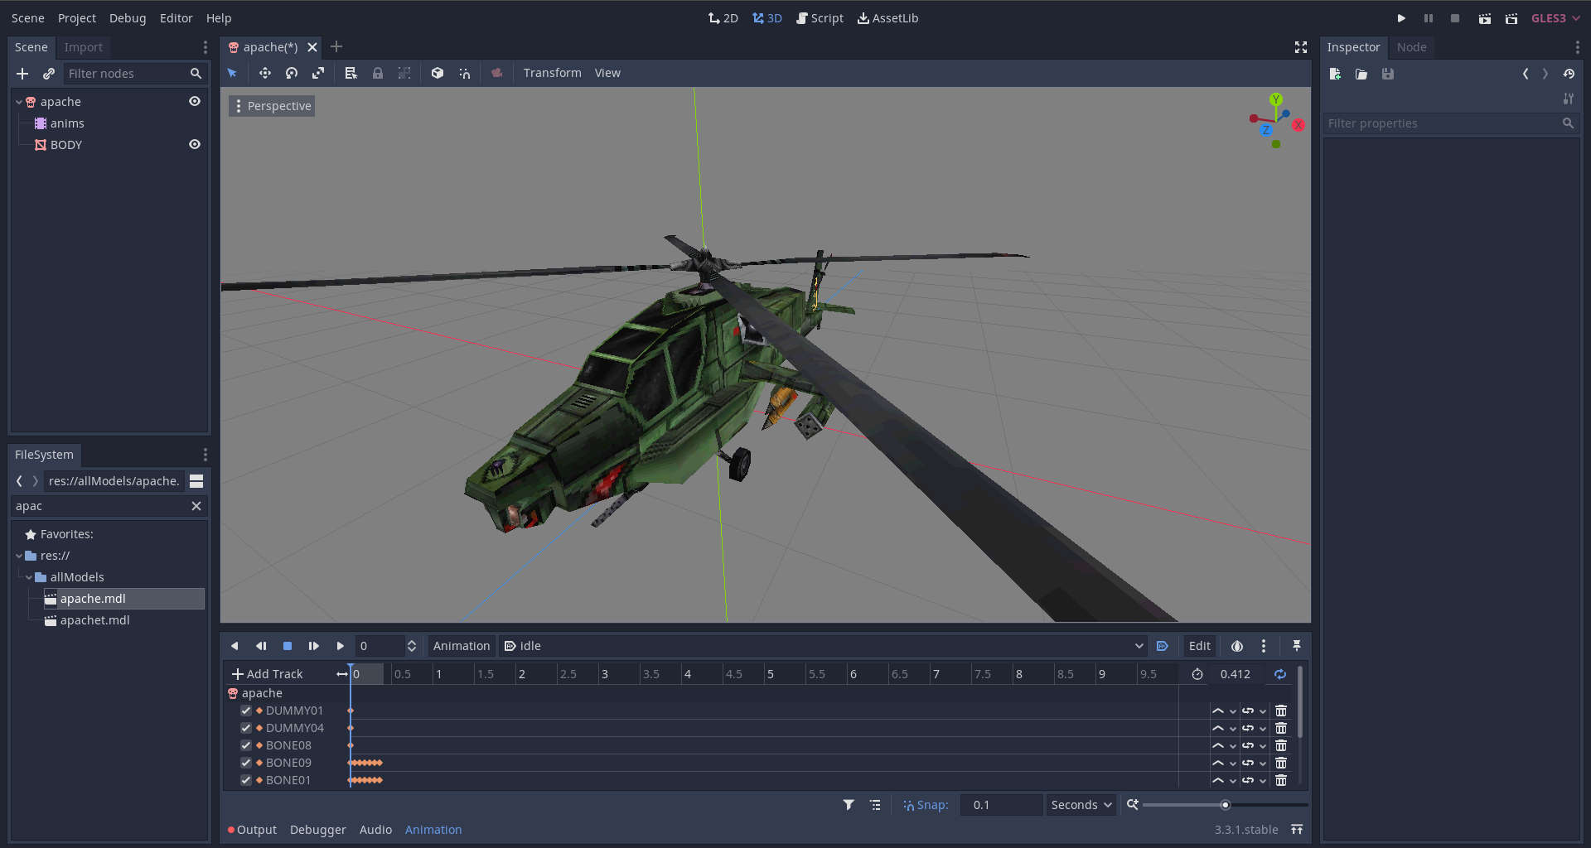Click the distraction free mode icon
Viewport: 1591px width, 848px height.
click(1301, 47)
